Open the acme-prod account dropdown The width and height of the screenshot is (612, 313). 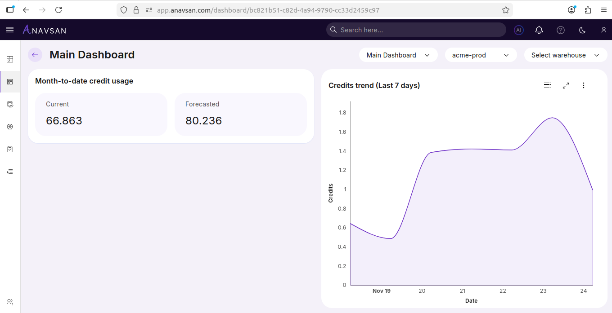(x=481, y=55)
